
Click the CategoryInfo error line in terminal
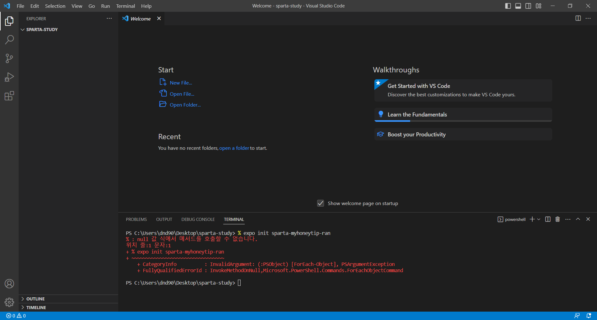266,264
